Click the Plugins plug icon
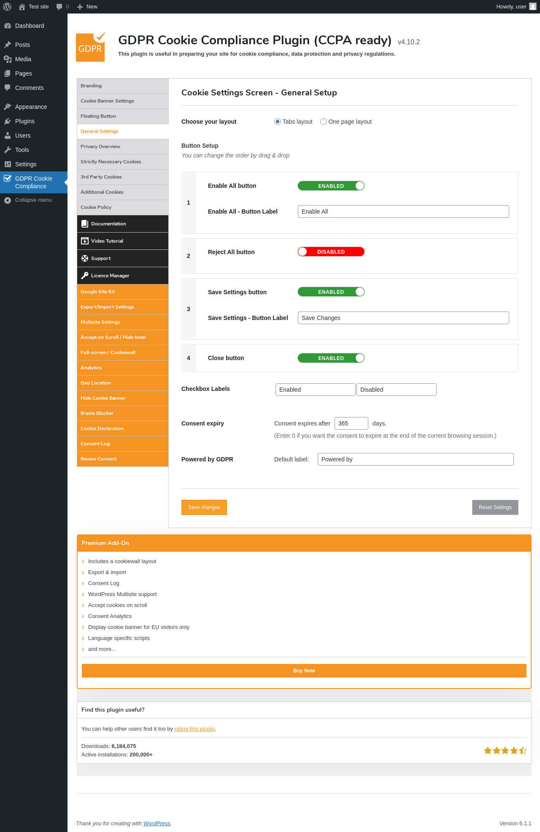The width and height of the screenshot is (540, 832). (x=8, y=121)
